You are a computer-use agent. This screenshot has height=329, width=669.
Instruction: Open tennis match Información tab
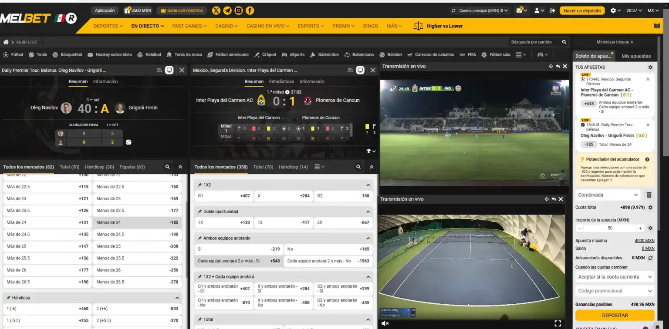(105, 81)
